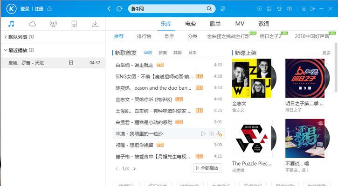This screenshot has width=338, height=186.
Task: Open the downloads sidebar tab
Action: coord(95,24)
